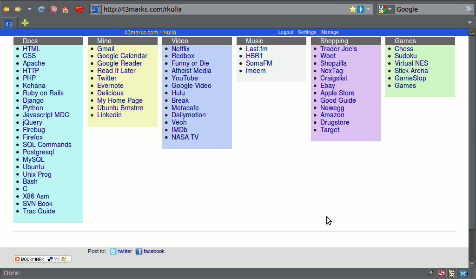Screen dimensions: 476x279
Task: Go to the home page icon
Action: tap(65, 9)
